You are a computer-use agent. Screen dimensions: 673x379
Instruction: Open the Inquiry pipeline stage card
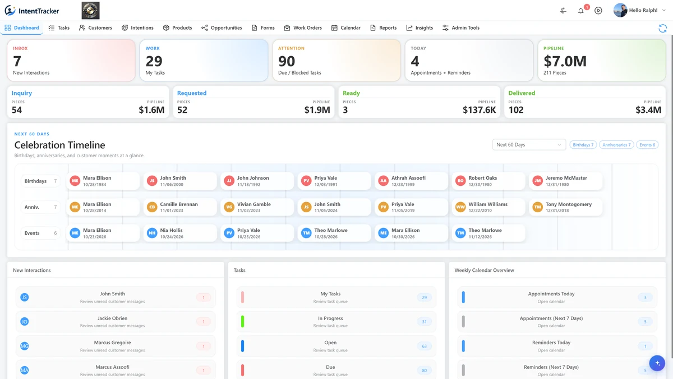point(88,102)
